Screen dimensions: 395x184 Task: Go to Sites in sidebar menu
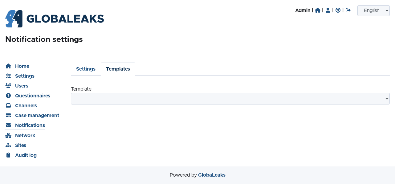pyautogui.click(x=21, y=145)
